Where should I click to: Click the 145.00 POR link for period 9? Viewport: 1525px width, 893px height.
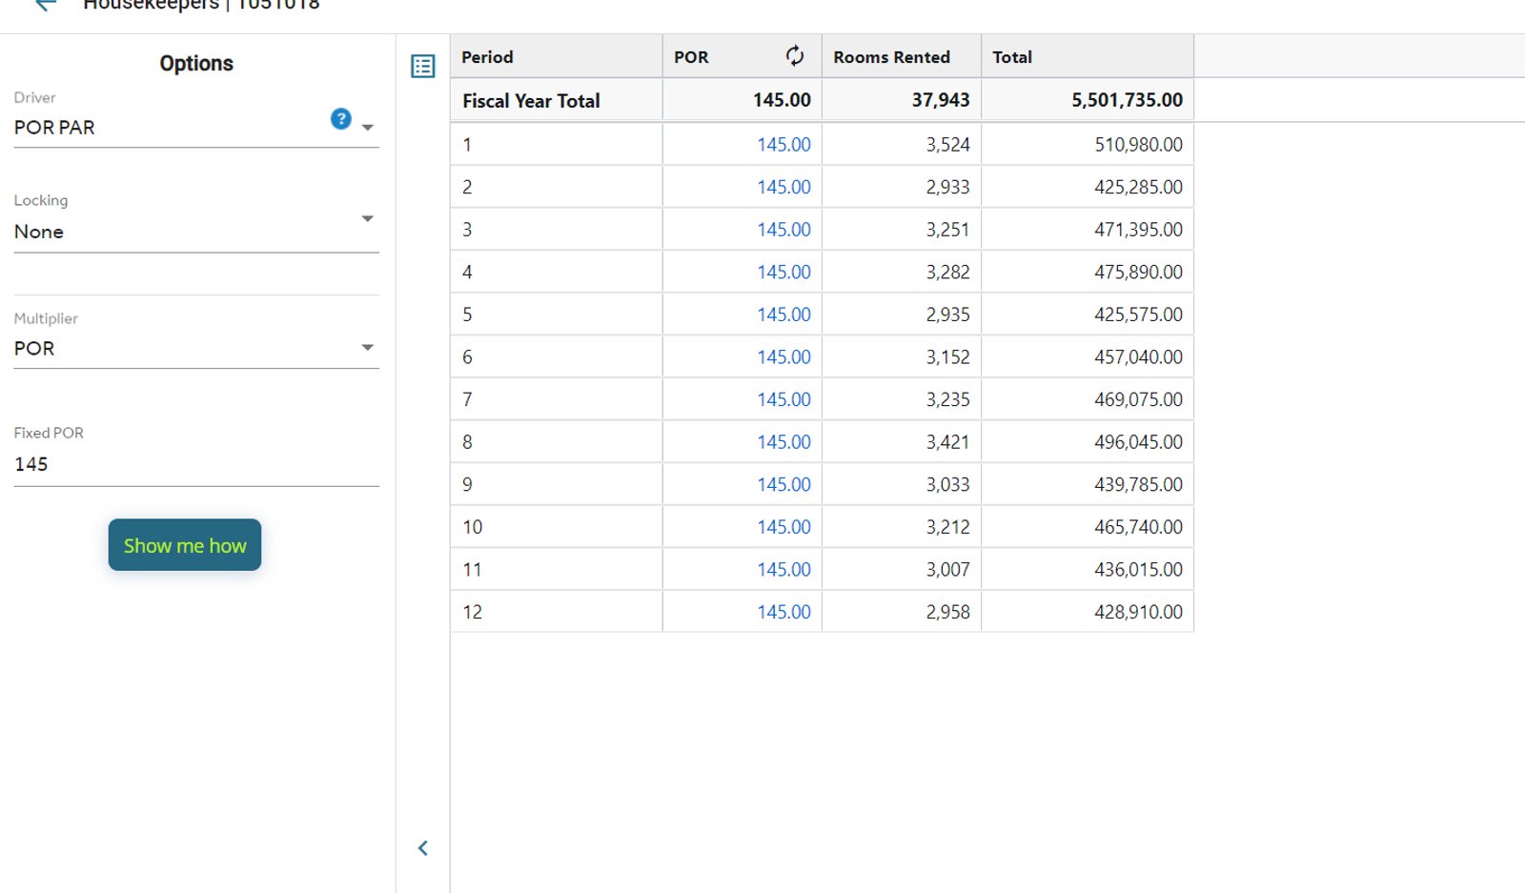click(783, 484)
